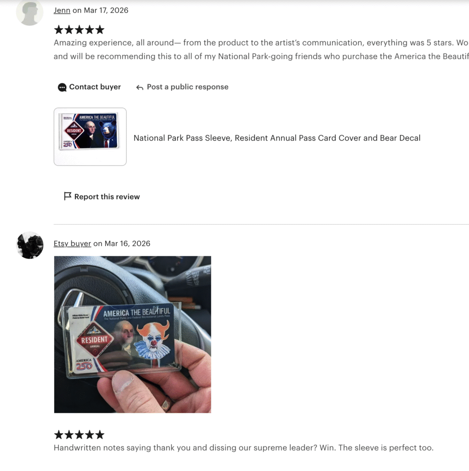Screen dimensions: 469x471
Task: Click the flag icon next to Report this review
Action: 68,196
